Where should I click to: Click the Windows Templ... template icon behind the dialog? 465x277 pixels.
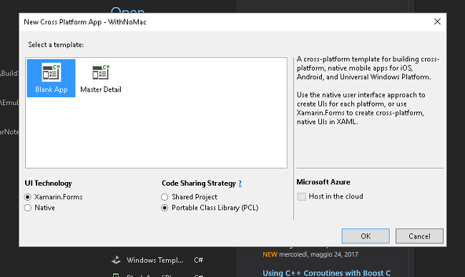click(x=116, y=260)
